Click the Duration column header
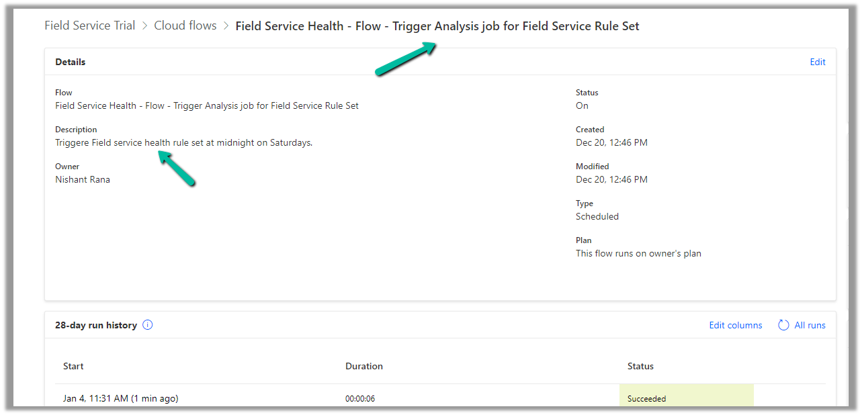Viewport: 862px width, 415px height. (x=363, y=366)
